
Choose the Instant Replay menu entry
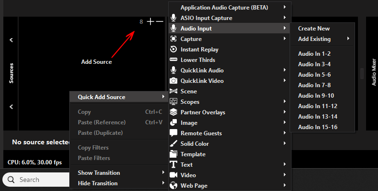click(x=230, y=50)
